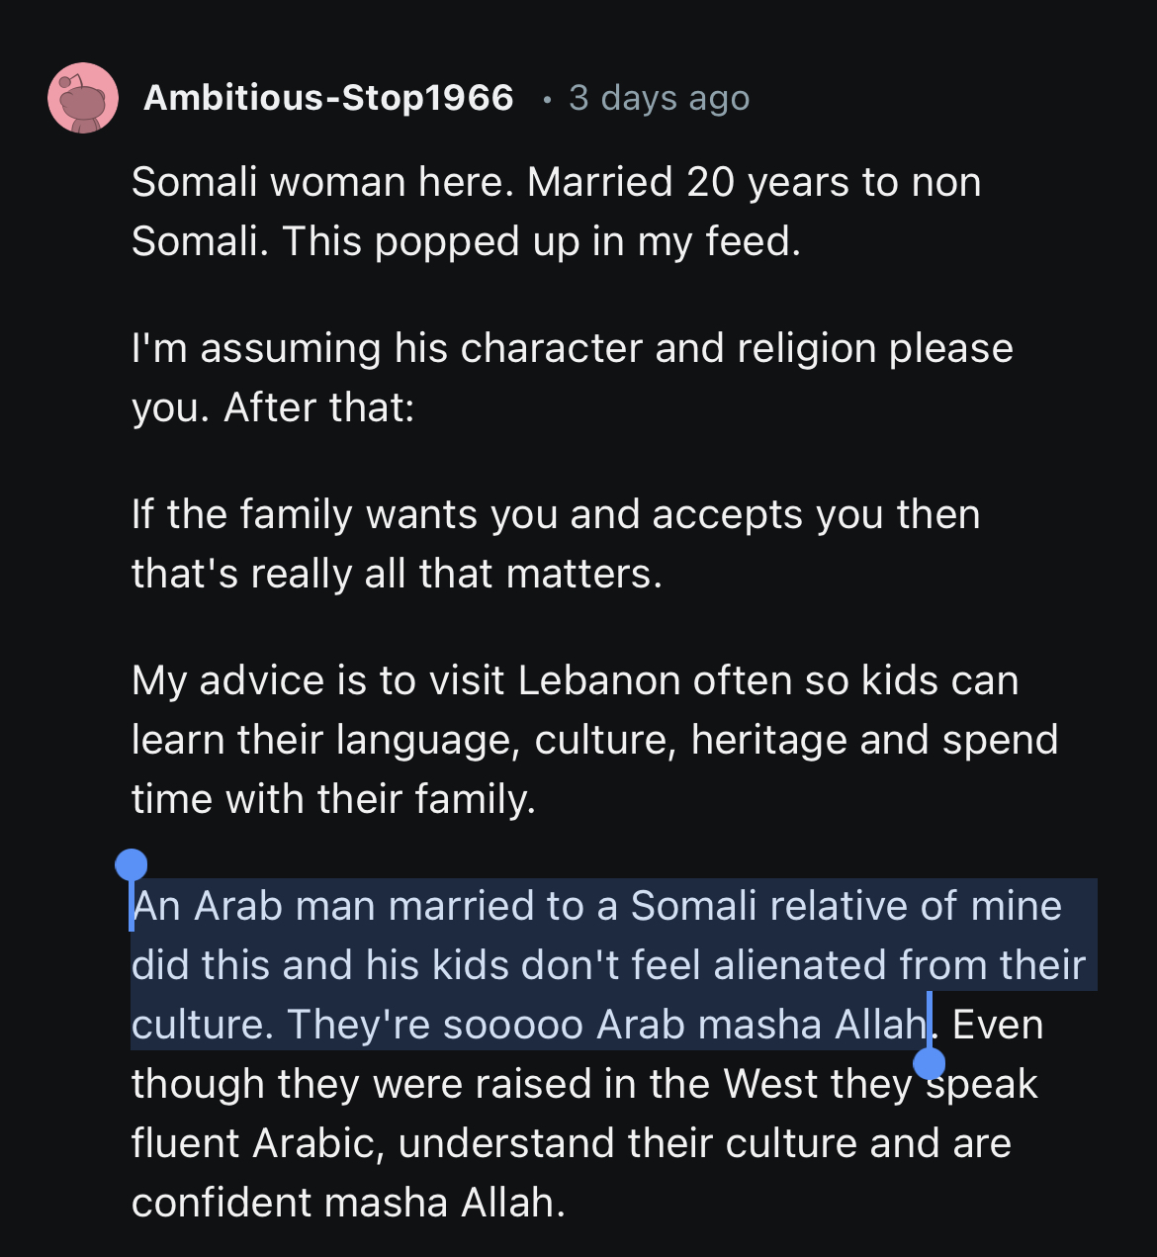The height and width of the screenshot is (1257, 1157).
Task: Click the words "time with their family."
Action: [x=333, y=799]
